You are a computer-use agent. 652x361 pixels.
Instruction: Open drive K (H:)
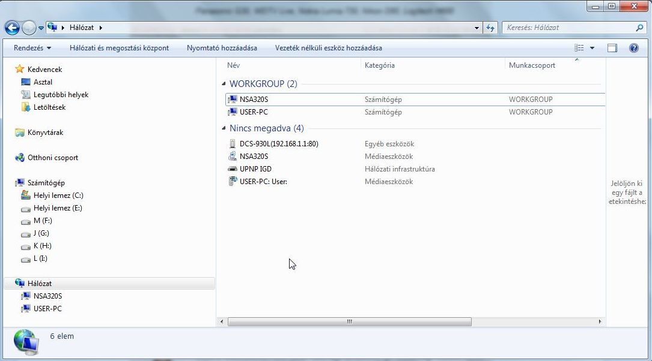click(x=43, y=246)
